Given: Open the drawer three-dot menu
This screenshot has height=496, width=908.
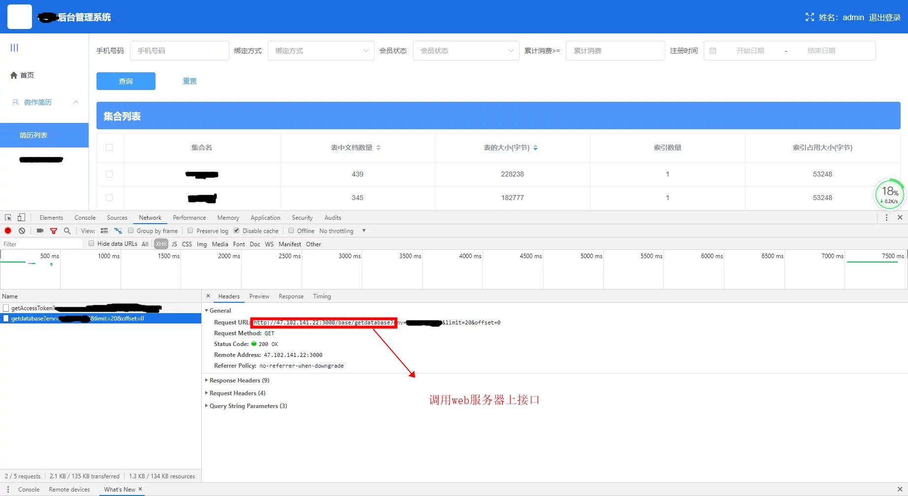Looking at the screenshot, I should [8, 490].
